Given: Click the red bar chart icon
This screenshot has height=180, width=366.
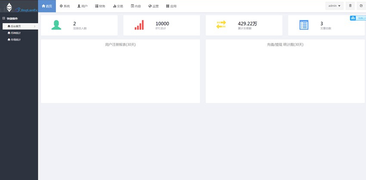Looking at the screenshot, I should (x=139, y=25).
